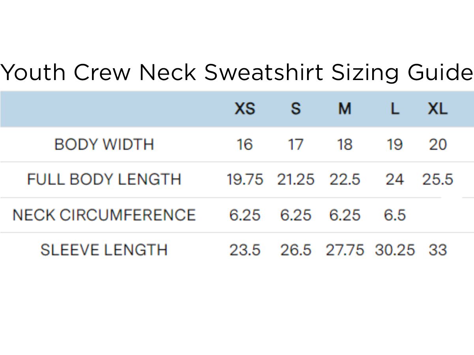Click body width value 16 for XS

pyautogui.click(x=245, y=144)
